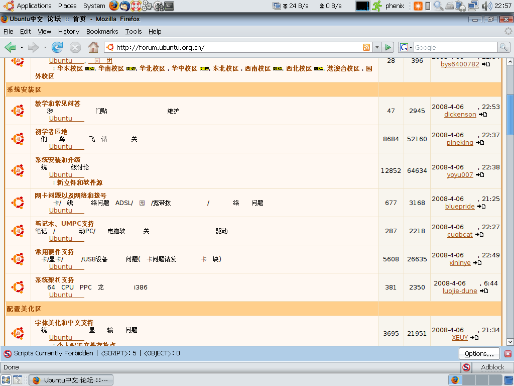Click the Show Desktop icon in bottom panel
The image size is (514, 386).
pos(6,380)
